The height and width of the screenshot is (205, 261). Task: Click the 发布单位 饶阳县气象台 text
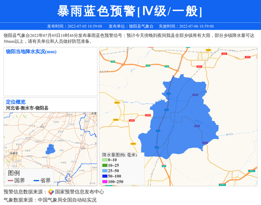point(130,26)
